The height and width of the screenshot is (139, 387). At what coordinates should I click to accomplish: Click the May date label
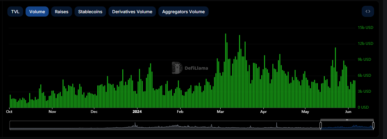tap(305, 112)
